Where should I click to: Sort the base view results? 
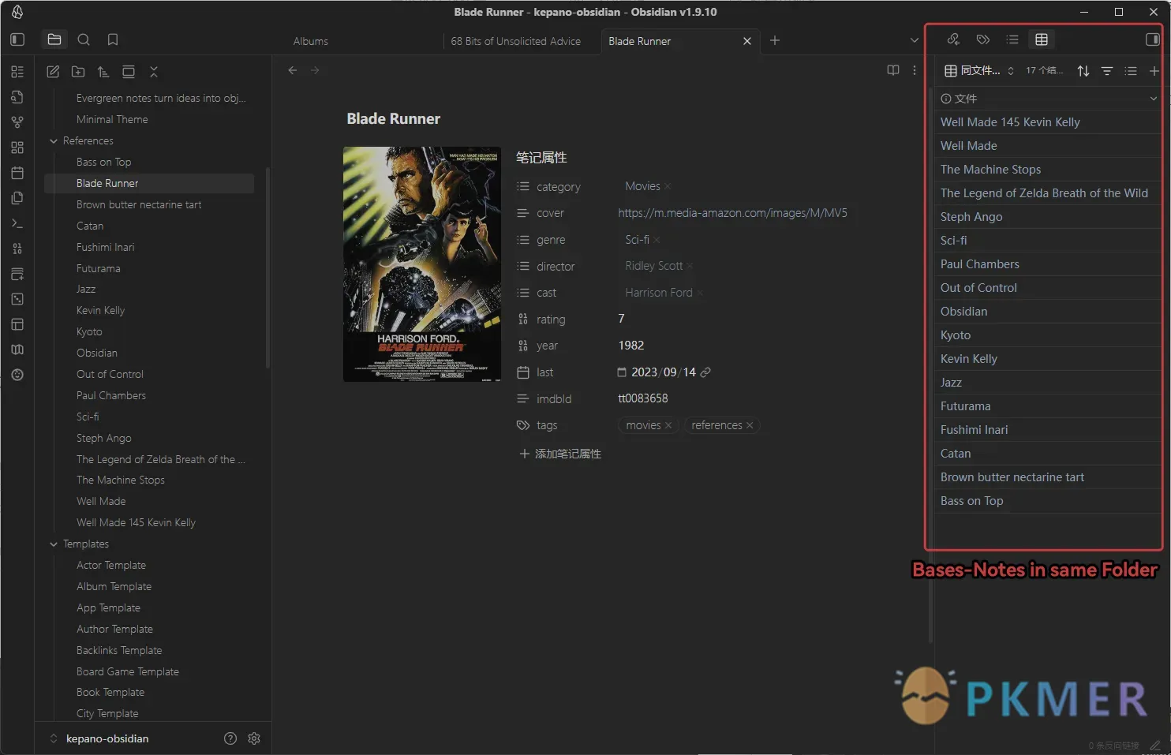pos(1083,71)
